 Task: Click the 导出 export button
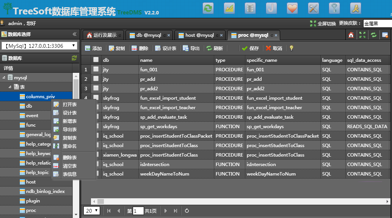pyautogui.click(x=191, y=49)
